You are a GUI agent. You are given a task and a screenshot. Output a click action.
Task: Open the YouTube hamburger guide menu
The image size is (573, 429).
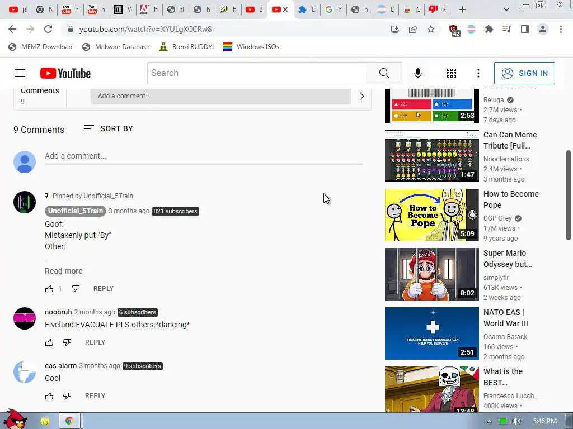(x=20, y=73)
